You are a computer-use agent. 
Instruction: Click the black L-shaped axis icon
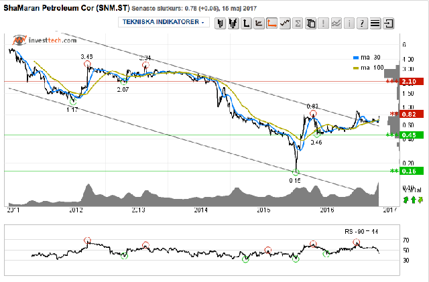(246, 23)
